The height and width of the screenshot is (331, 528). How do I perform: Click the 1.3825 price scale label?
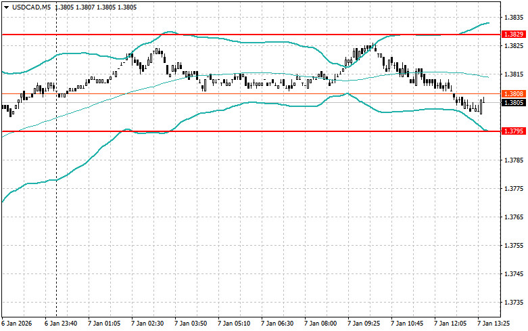tap(514, 45)
